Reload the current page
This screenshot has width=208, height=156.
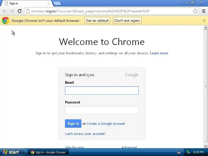click(x=20, y=11)
